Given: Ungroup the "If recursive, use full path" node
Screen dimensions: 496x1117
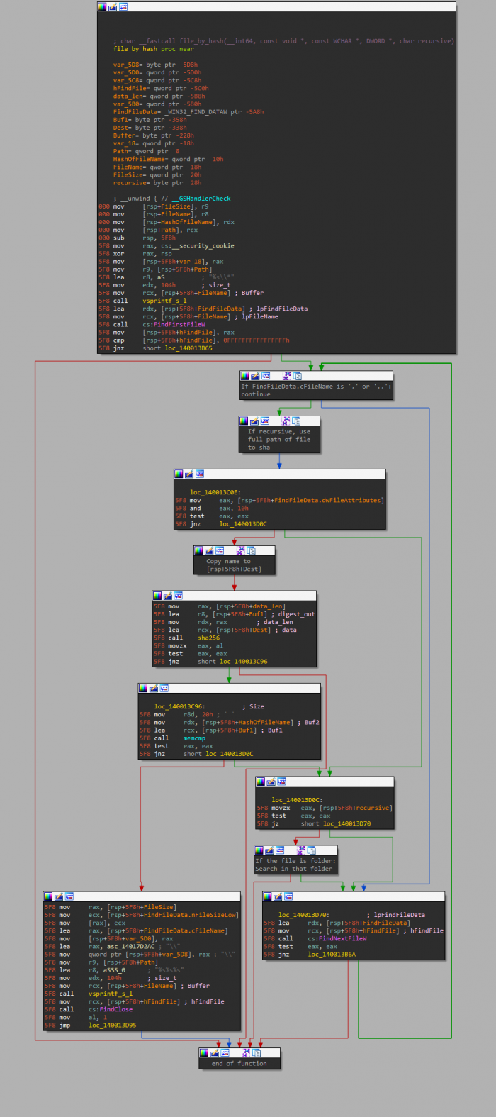Looking at the screenshot, I should (286, 421).
